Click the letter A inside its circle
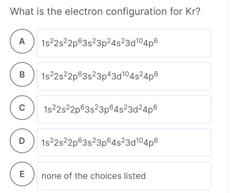230x193 pixels. pos(22,42)
